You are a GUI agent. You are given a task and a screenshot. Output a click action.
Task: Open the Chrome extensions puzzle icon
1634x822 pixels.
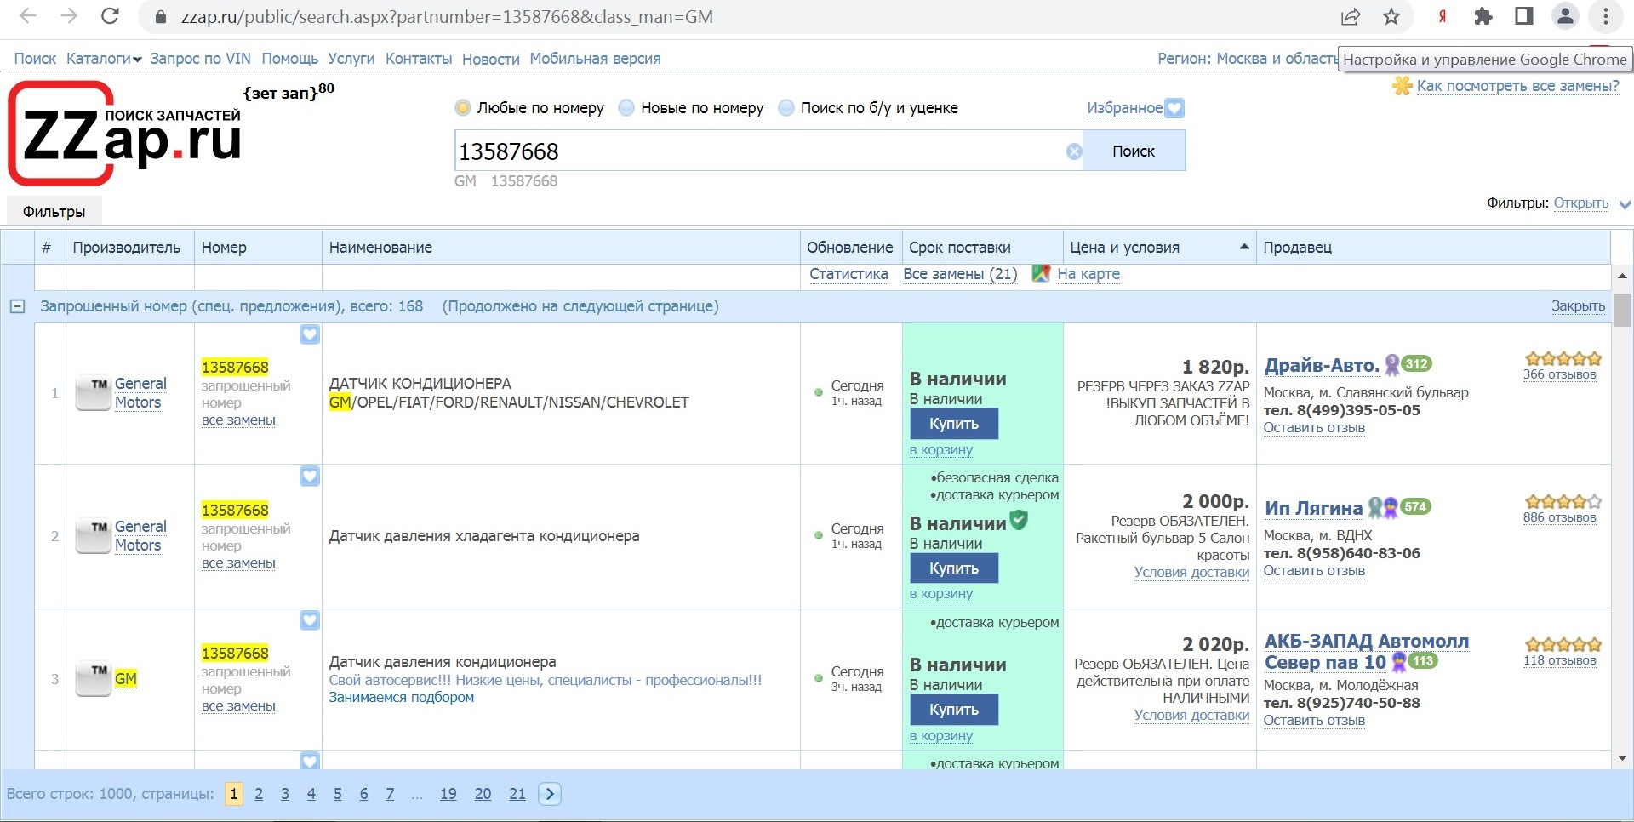[x=1483, y=16]
